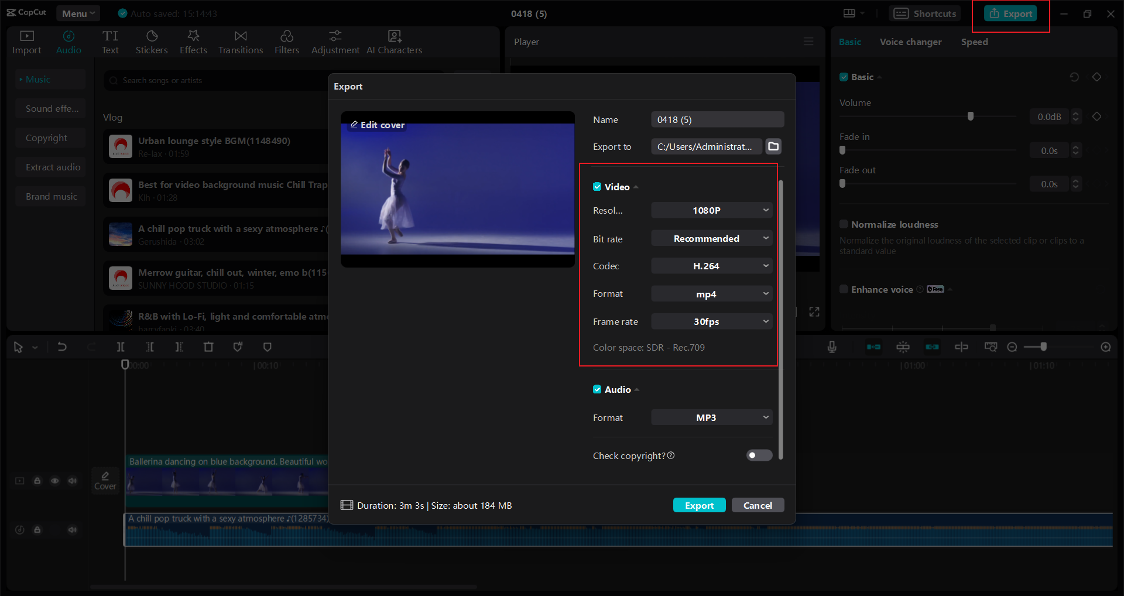Select Copyright in audio sidebar

pos(51,138)
